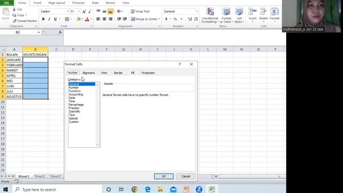Click the Center alignment icon
343x193 pixels.
105,19
